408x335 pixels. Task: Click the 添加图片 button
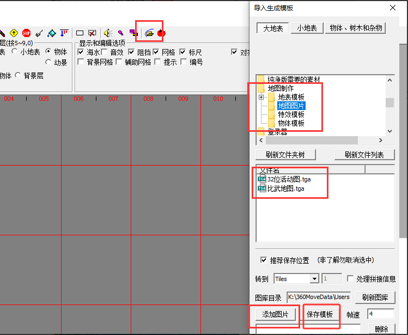pos(275,314)
